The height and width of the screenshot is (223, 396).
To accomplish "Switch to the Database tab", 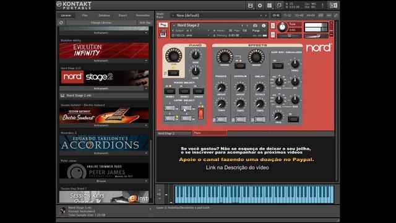I will point(104,15).
